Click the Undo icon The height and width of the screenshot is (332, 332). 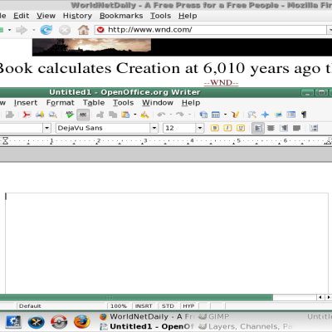[x=161, y=115]
